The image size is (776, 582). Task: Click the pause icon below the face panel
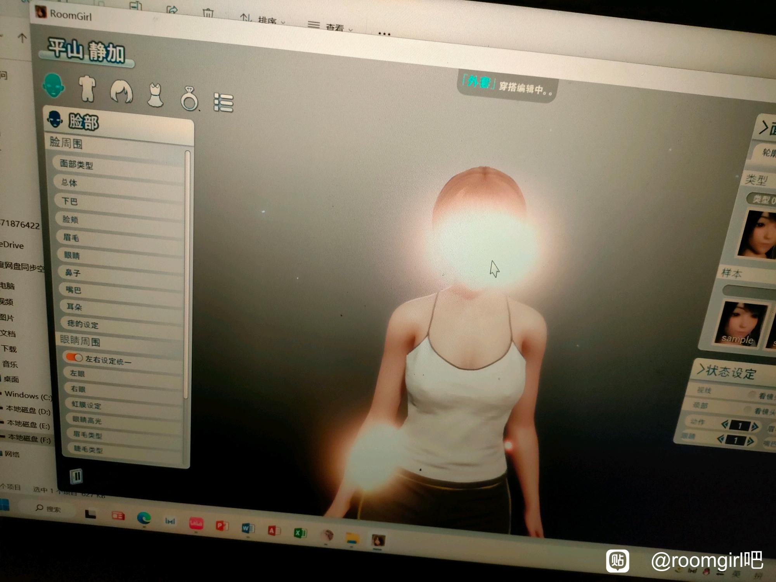coord(76,476)
